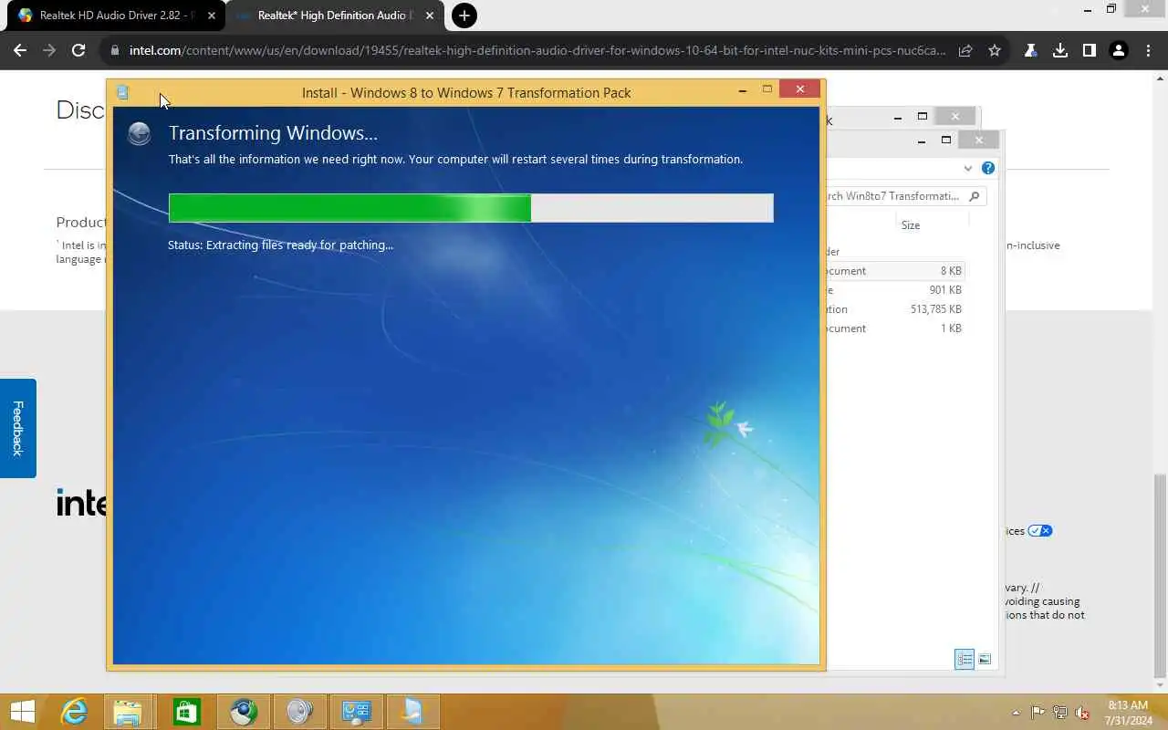
Task: Switch Explorer to details view
Action: tap(965, 659)
